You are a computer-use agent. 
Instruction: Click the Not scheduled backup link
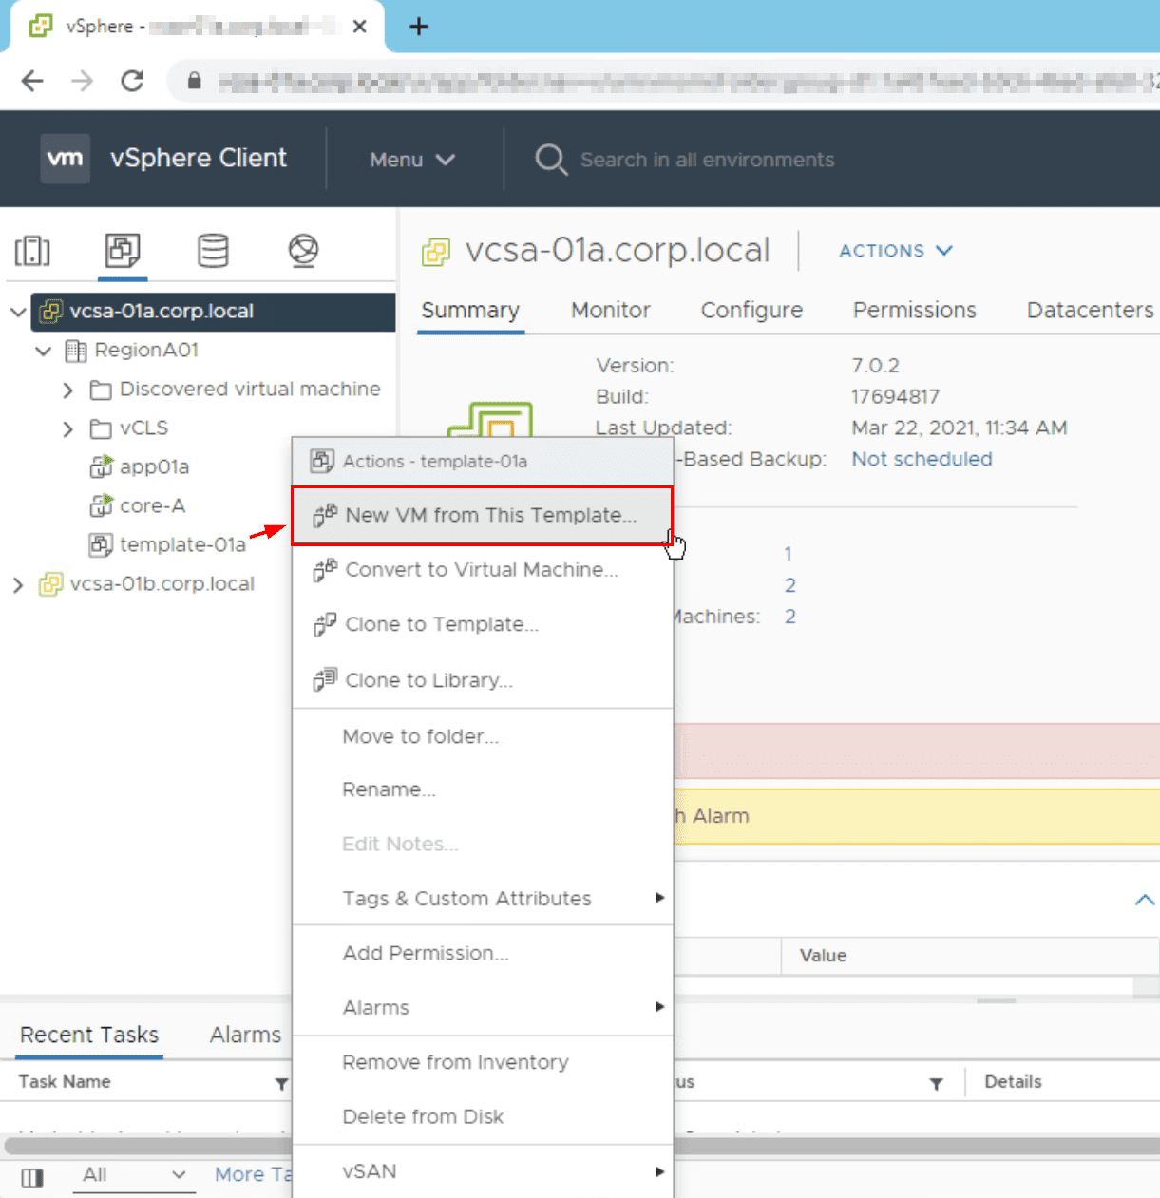pyautogui.click(x=922, y=459)
